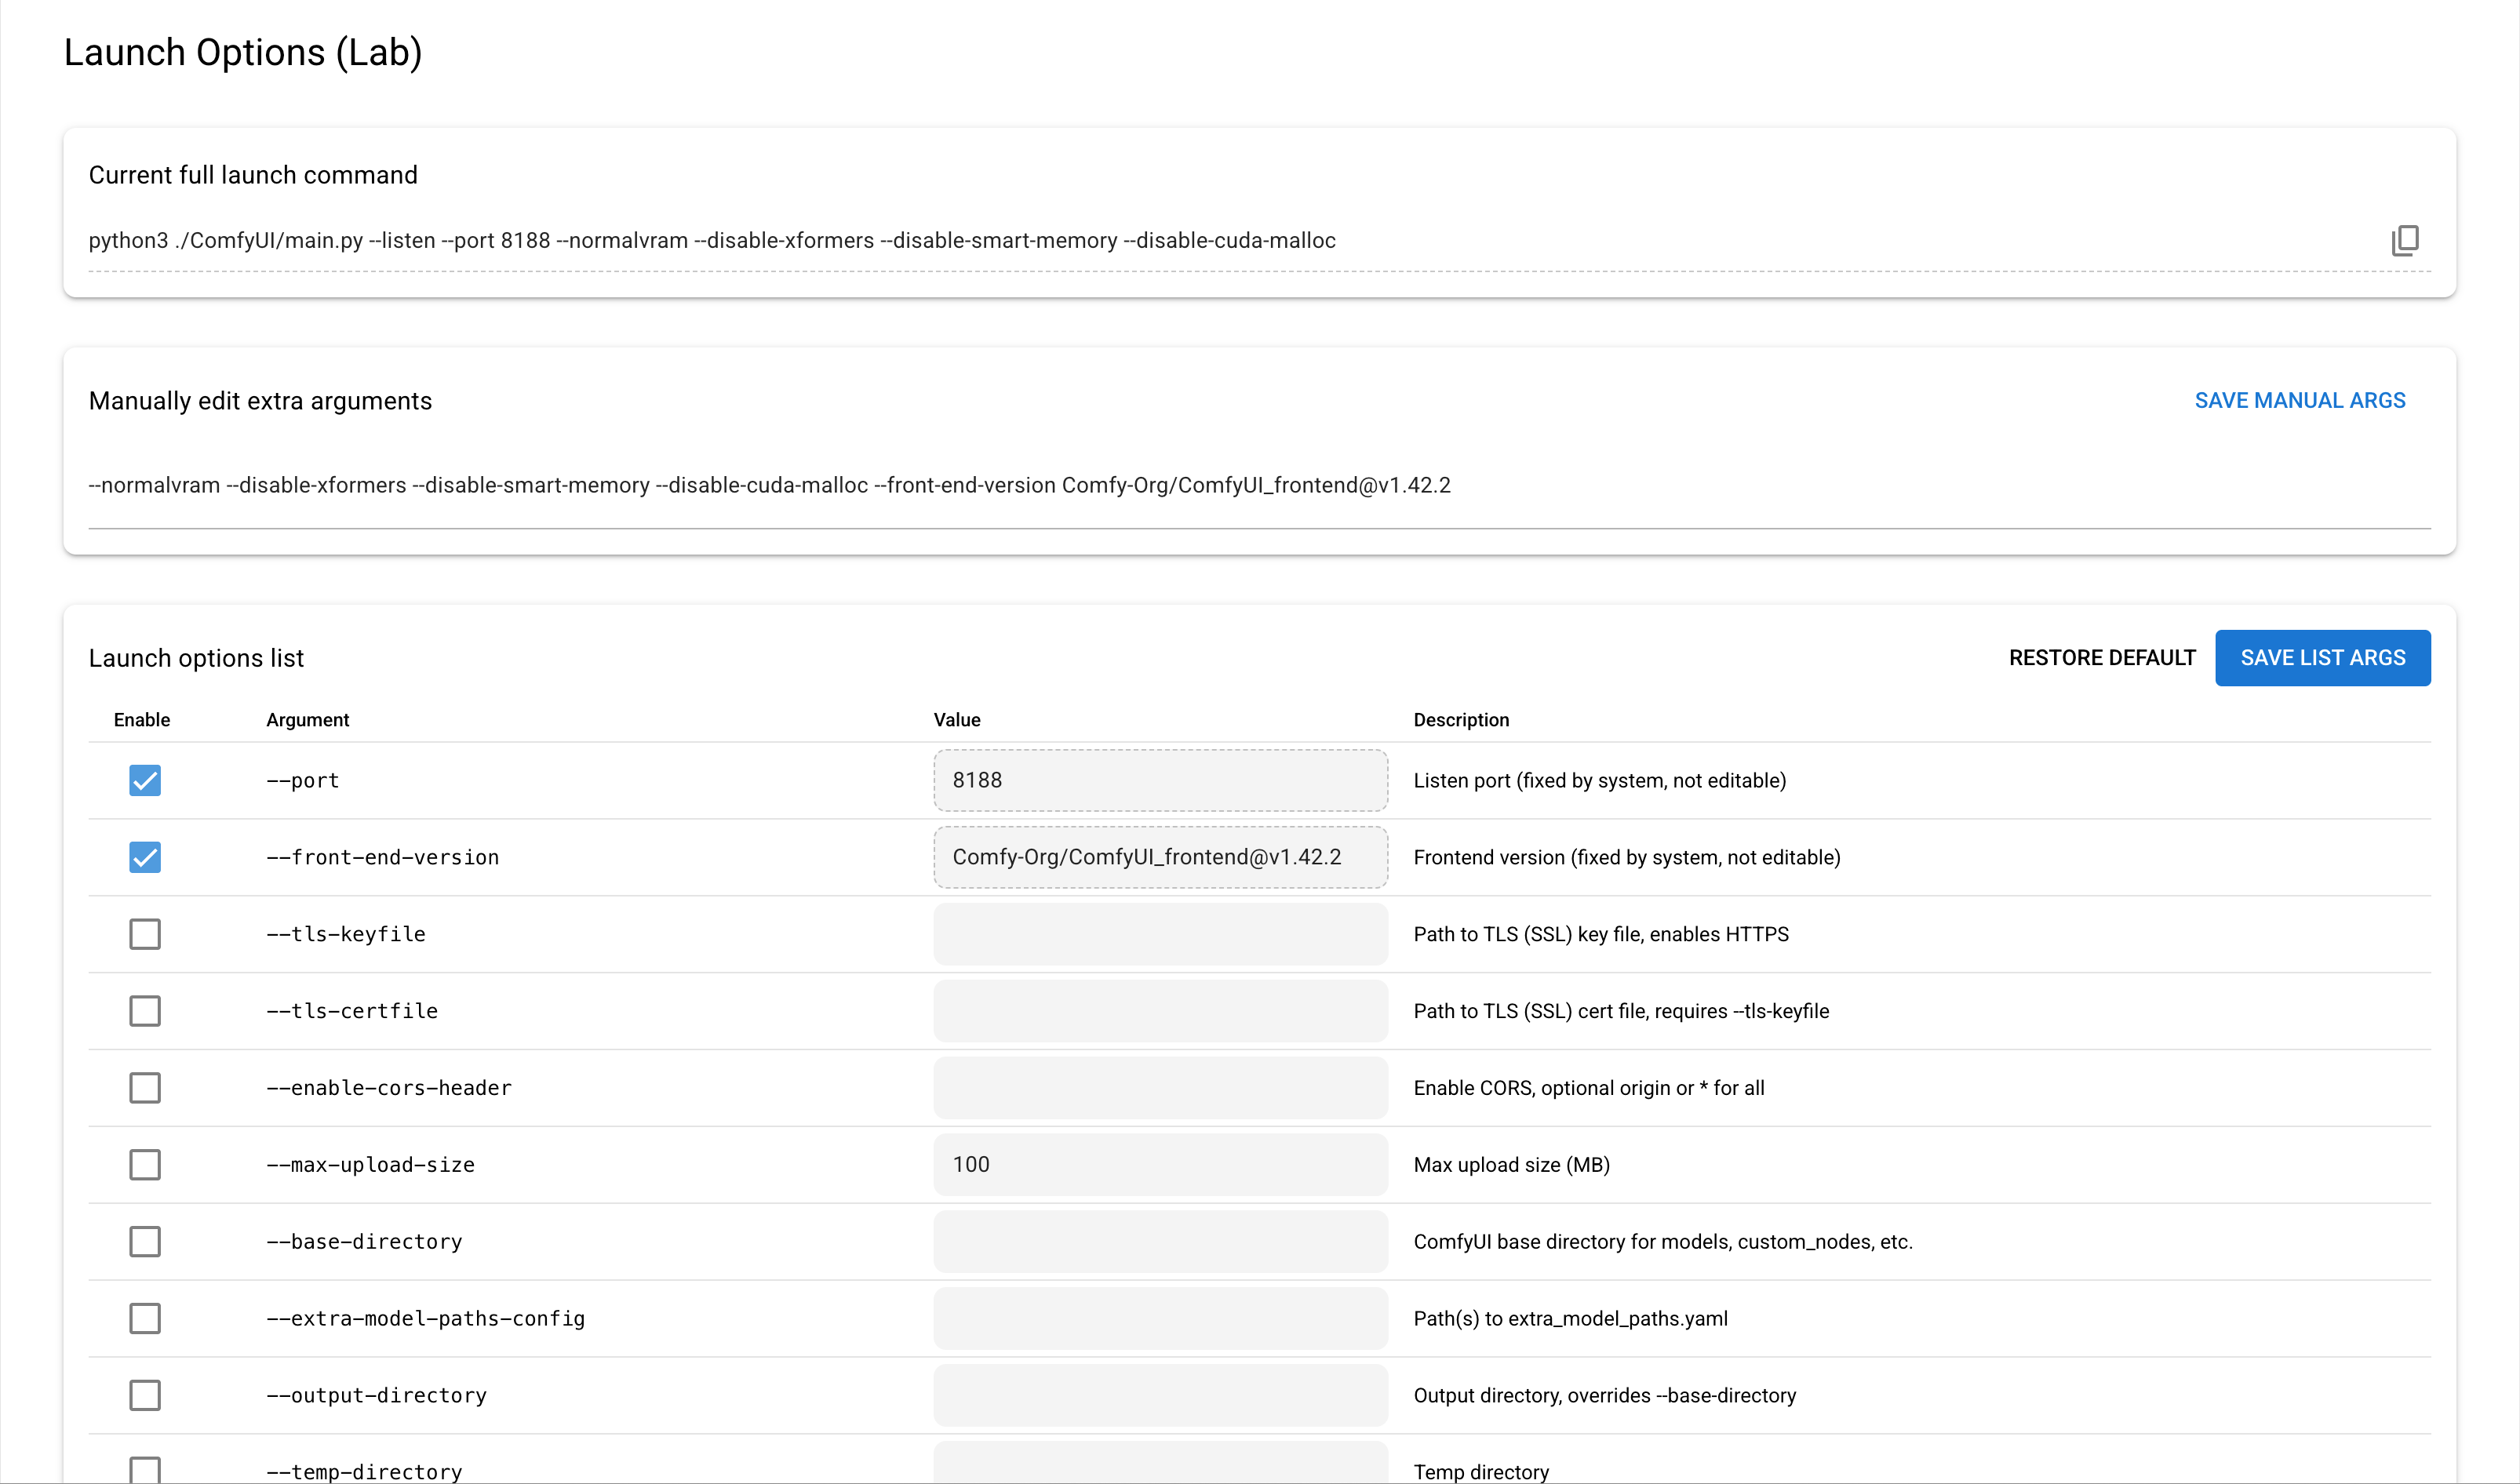The width and height of the screenshot is (2520, 1484).
Task: Click SAVE LIST ARGS button
Action: coord(2322,657)
